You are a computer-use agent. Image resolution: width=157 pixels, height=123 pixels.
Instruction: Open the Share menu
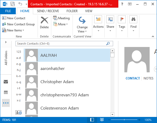tap(110, 24)
